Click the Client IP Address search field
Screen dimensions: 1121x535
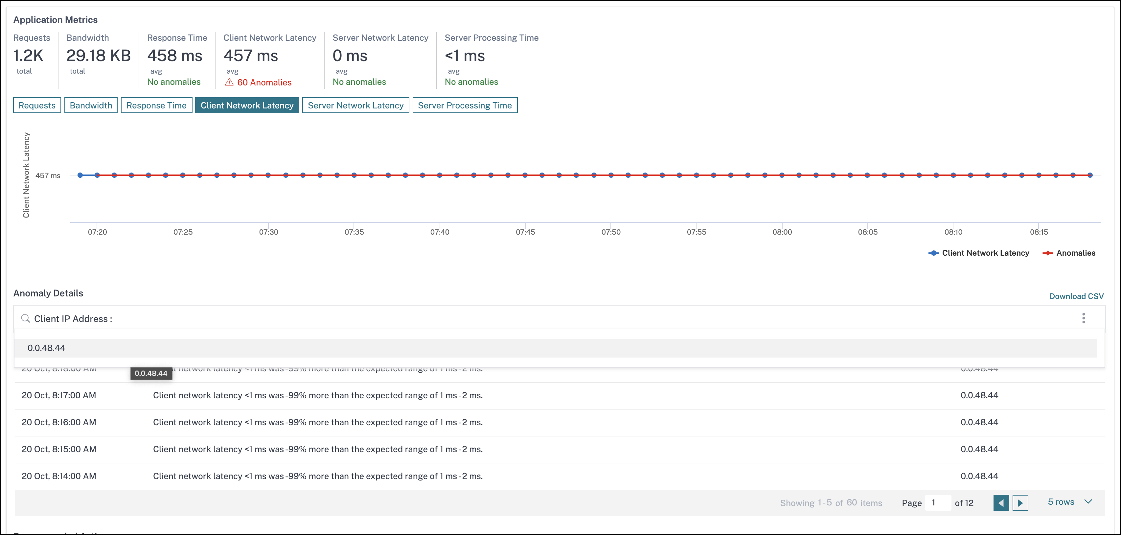click(x=522, y=319)
